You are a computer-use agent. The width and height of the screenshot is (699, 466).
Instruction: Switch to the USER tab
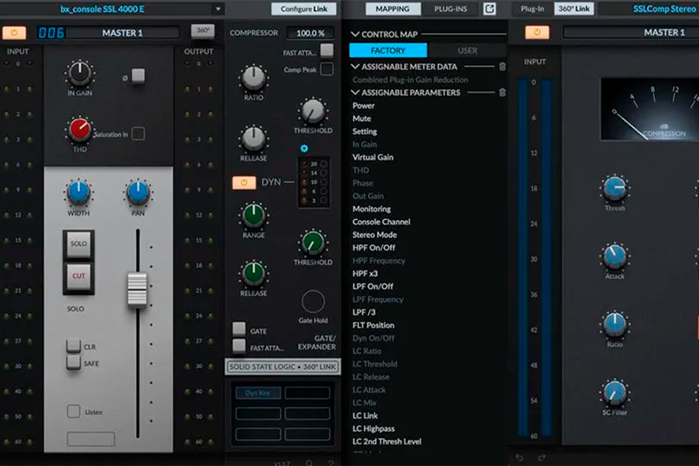467,51
